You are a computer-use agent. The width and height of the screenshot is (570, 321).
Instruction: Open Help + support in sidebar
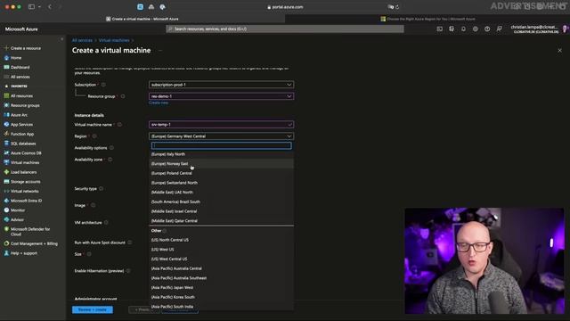[x=20, y=253]
